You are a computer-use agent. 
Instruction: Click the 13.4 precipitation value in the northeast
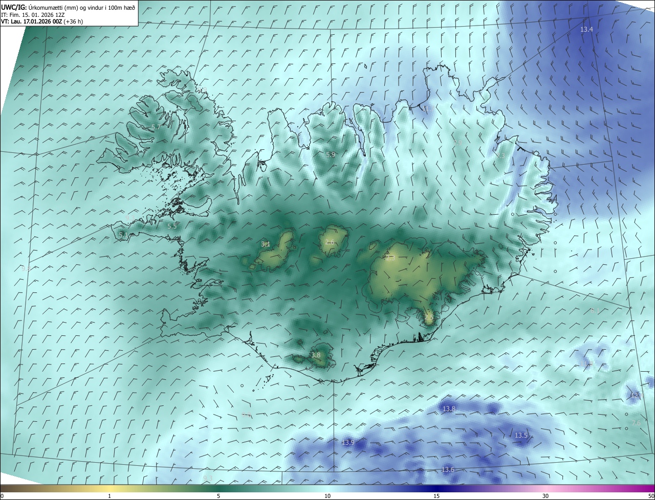586,30
